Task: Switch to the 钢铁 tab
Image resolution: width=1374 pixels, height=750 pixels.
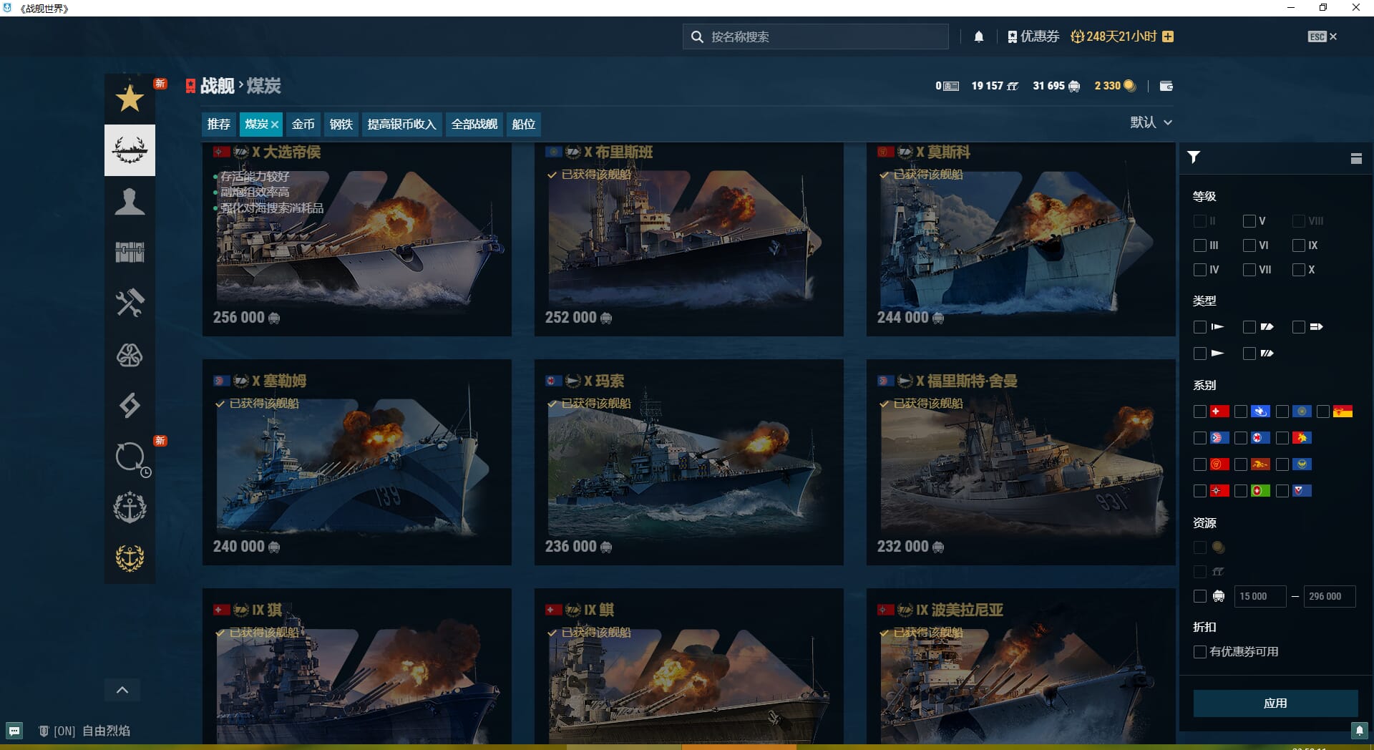Action: point(341,125)
